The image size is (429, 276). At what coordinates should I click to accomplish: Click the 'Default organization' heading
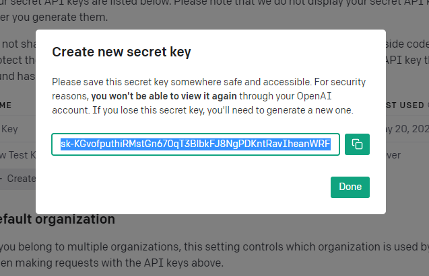[57, 220]
